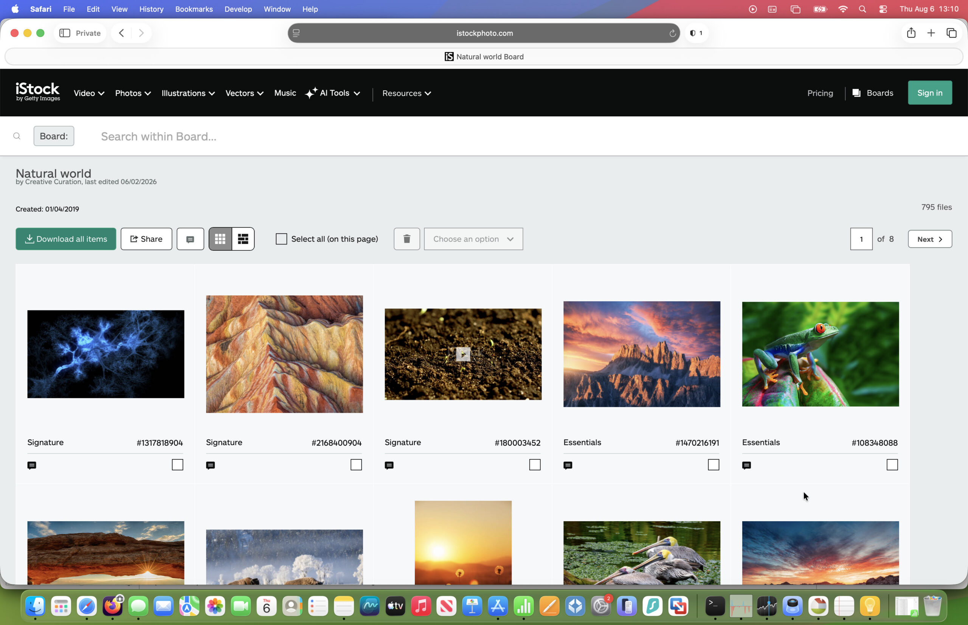The width and height of the screenshot is (968, 625).
Task: Open Safari Develop menu
Action: tap(238, 9)
